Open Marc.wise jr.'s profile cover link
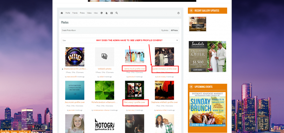284x133 pixels. 135,102
